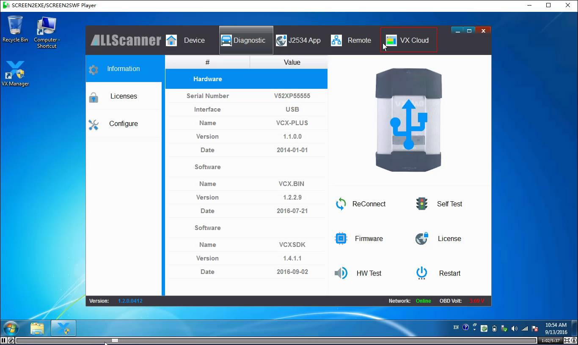The image size is (578, 345).
Task: Select Information in the sidebar
Action: tap(124, 68)
